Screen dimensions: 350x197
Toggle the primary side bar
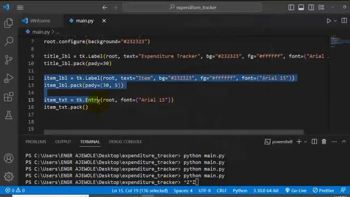coord(291,7)
